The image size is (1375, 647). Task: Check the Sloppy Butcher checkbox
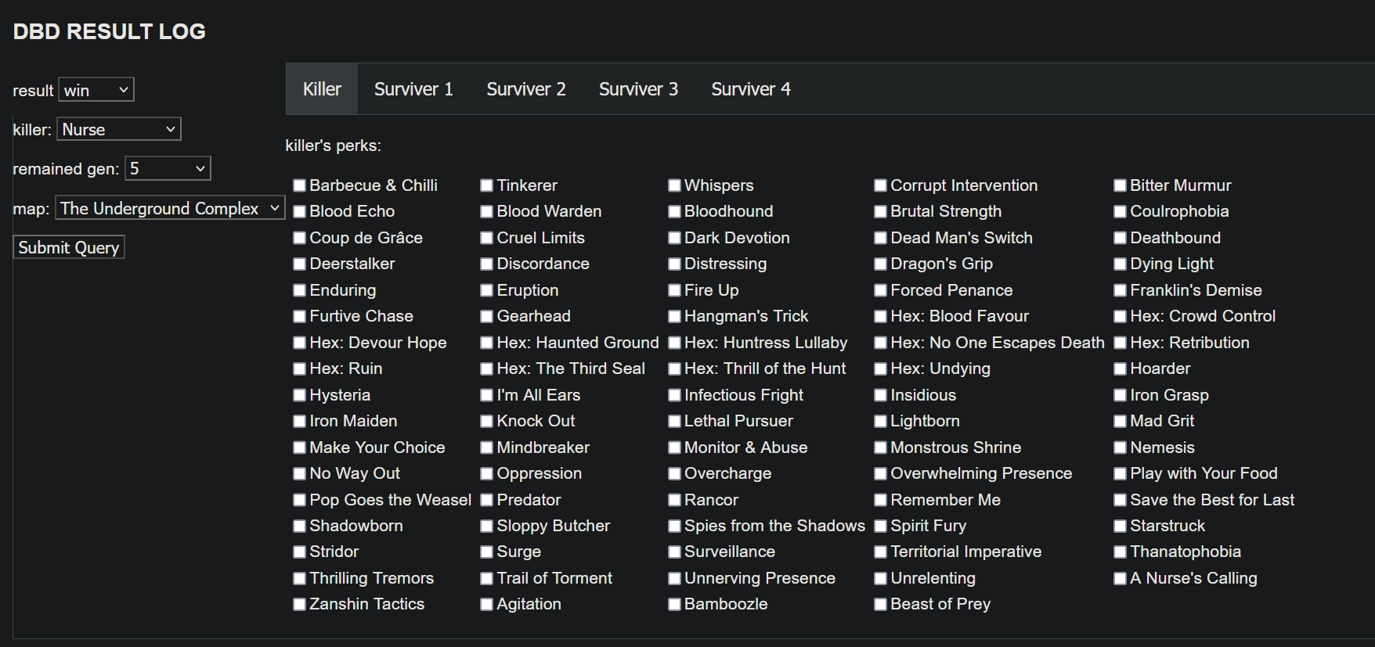click(486, 526)
